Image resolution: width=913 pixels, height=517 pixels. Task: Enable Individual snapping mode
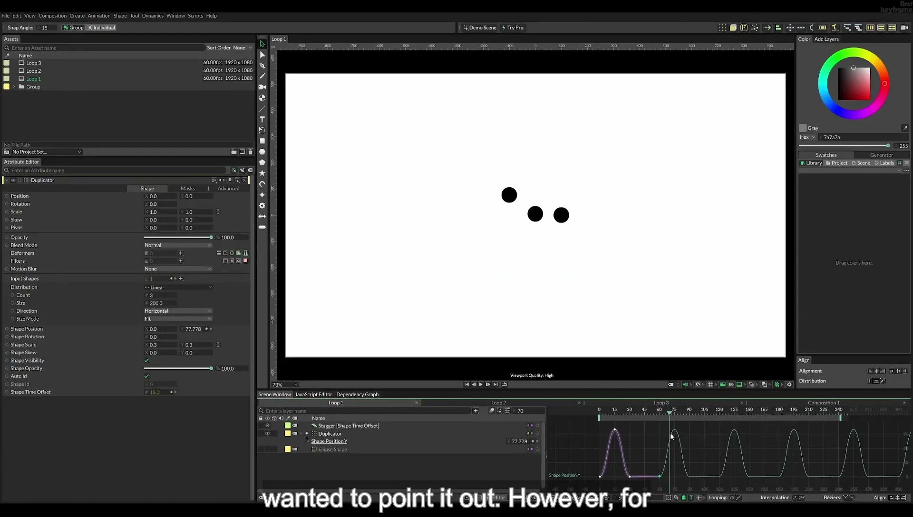click(101, 28)
